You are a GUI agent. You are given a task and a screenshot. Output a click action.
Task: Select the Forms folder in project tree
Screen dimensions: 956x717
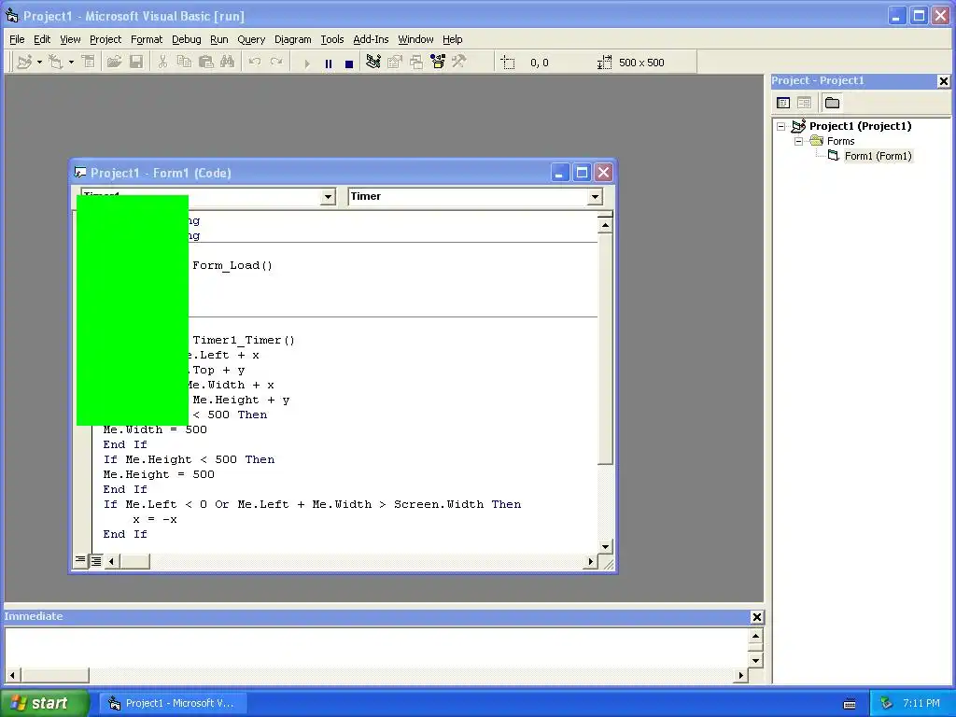(x=841, y=141)
